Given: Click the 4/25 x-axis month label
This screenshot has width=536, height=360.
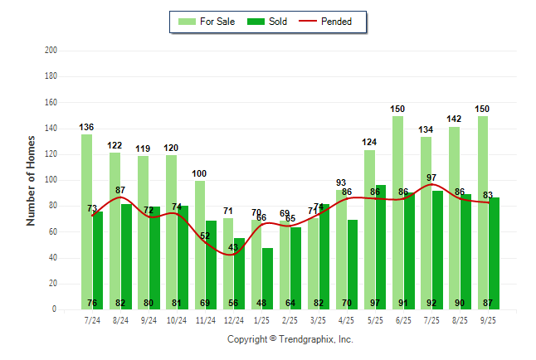Looking at the screenshot, I should (x=347, y=319).
